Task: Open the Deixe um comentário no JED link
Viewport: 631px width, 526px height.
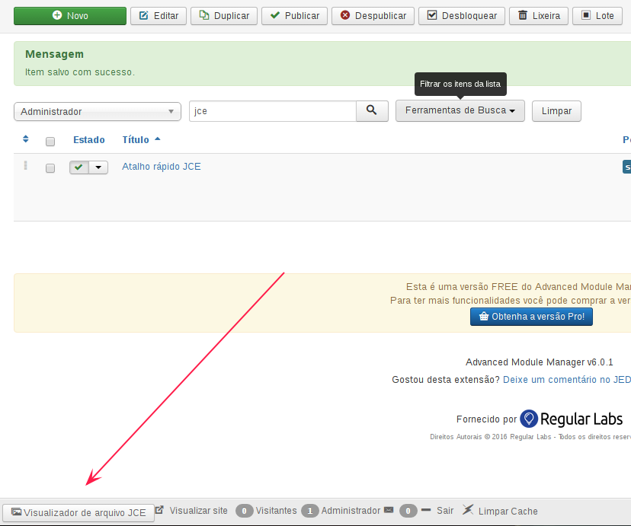Action: pos(567,379)
